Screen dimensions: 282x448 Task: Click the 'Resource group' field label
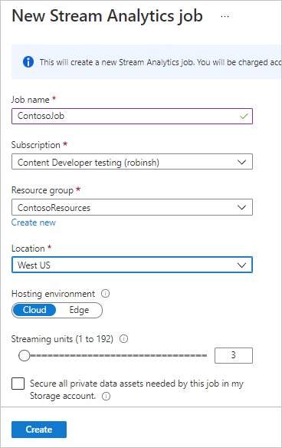[42, 190]
